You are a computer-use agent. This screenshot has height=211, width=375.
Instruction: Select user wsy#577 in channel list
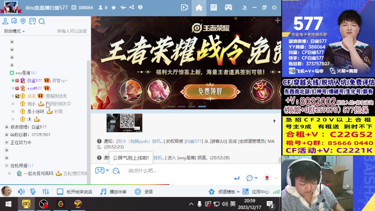tap(35, 88)
